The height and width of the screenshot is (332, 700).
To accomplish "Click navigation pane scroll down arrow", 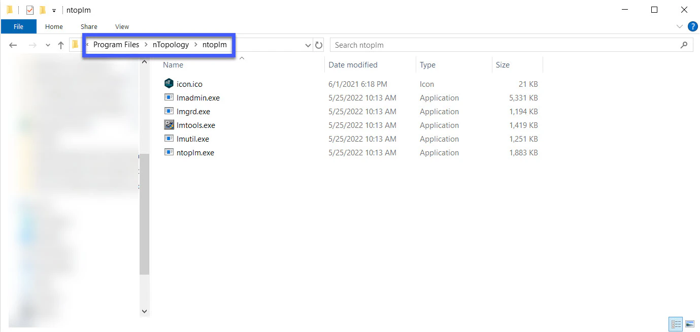I will (144, 311).
